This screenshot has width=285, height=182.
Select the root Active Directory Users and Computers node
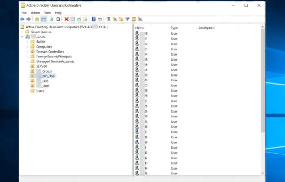(66, 27)
